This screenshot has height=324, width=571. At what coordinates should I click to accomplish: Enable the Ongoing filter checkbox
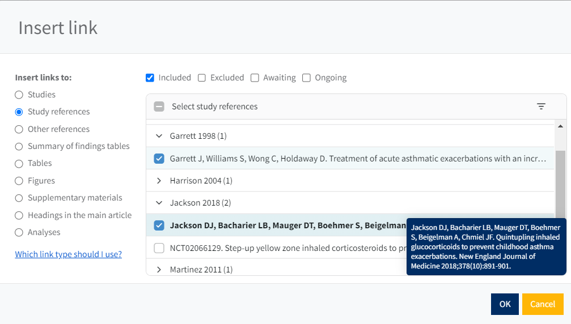pyautogui.click(x=307, y=78)
